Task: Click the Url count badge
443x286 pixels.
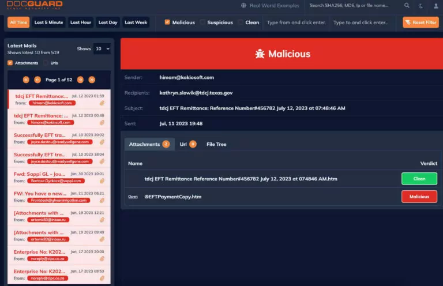Action: pyautogui.click(x=193, y=144)
